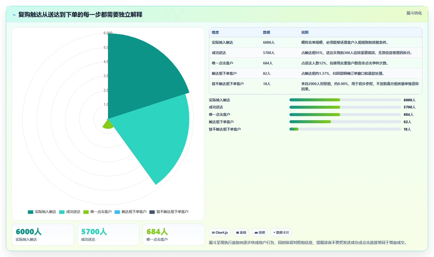Open the 5700人 成功送达 stat card
This screenshot has height=257, width=434.
pyautogui.click(x=108, y=235)
